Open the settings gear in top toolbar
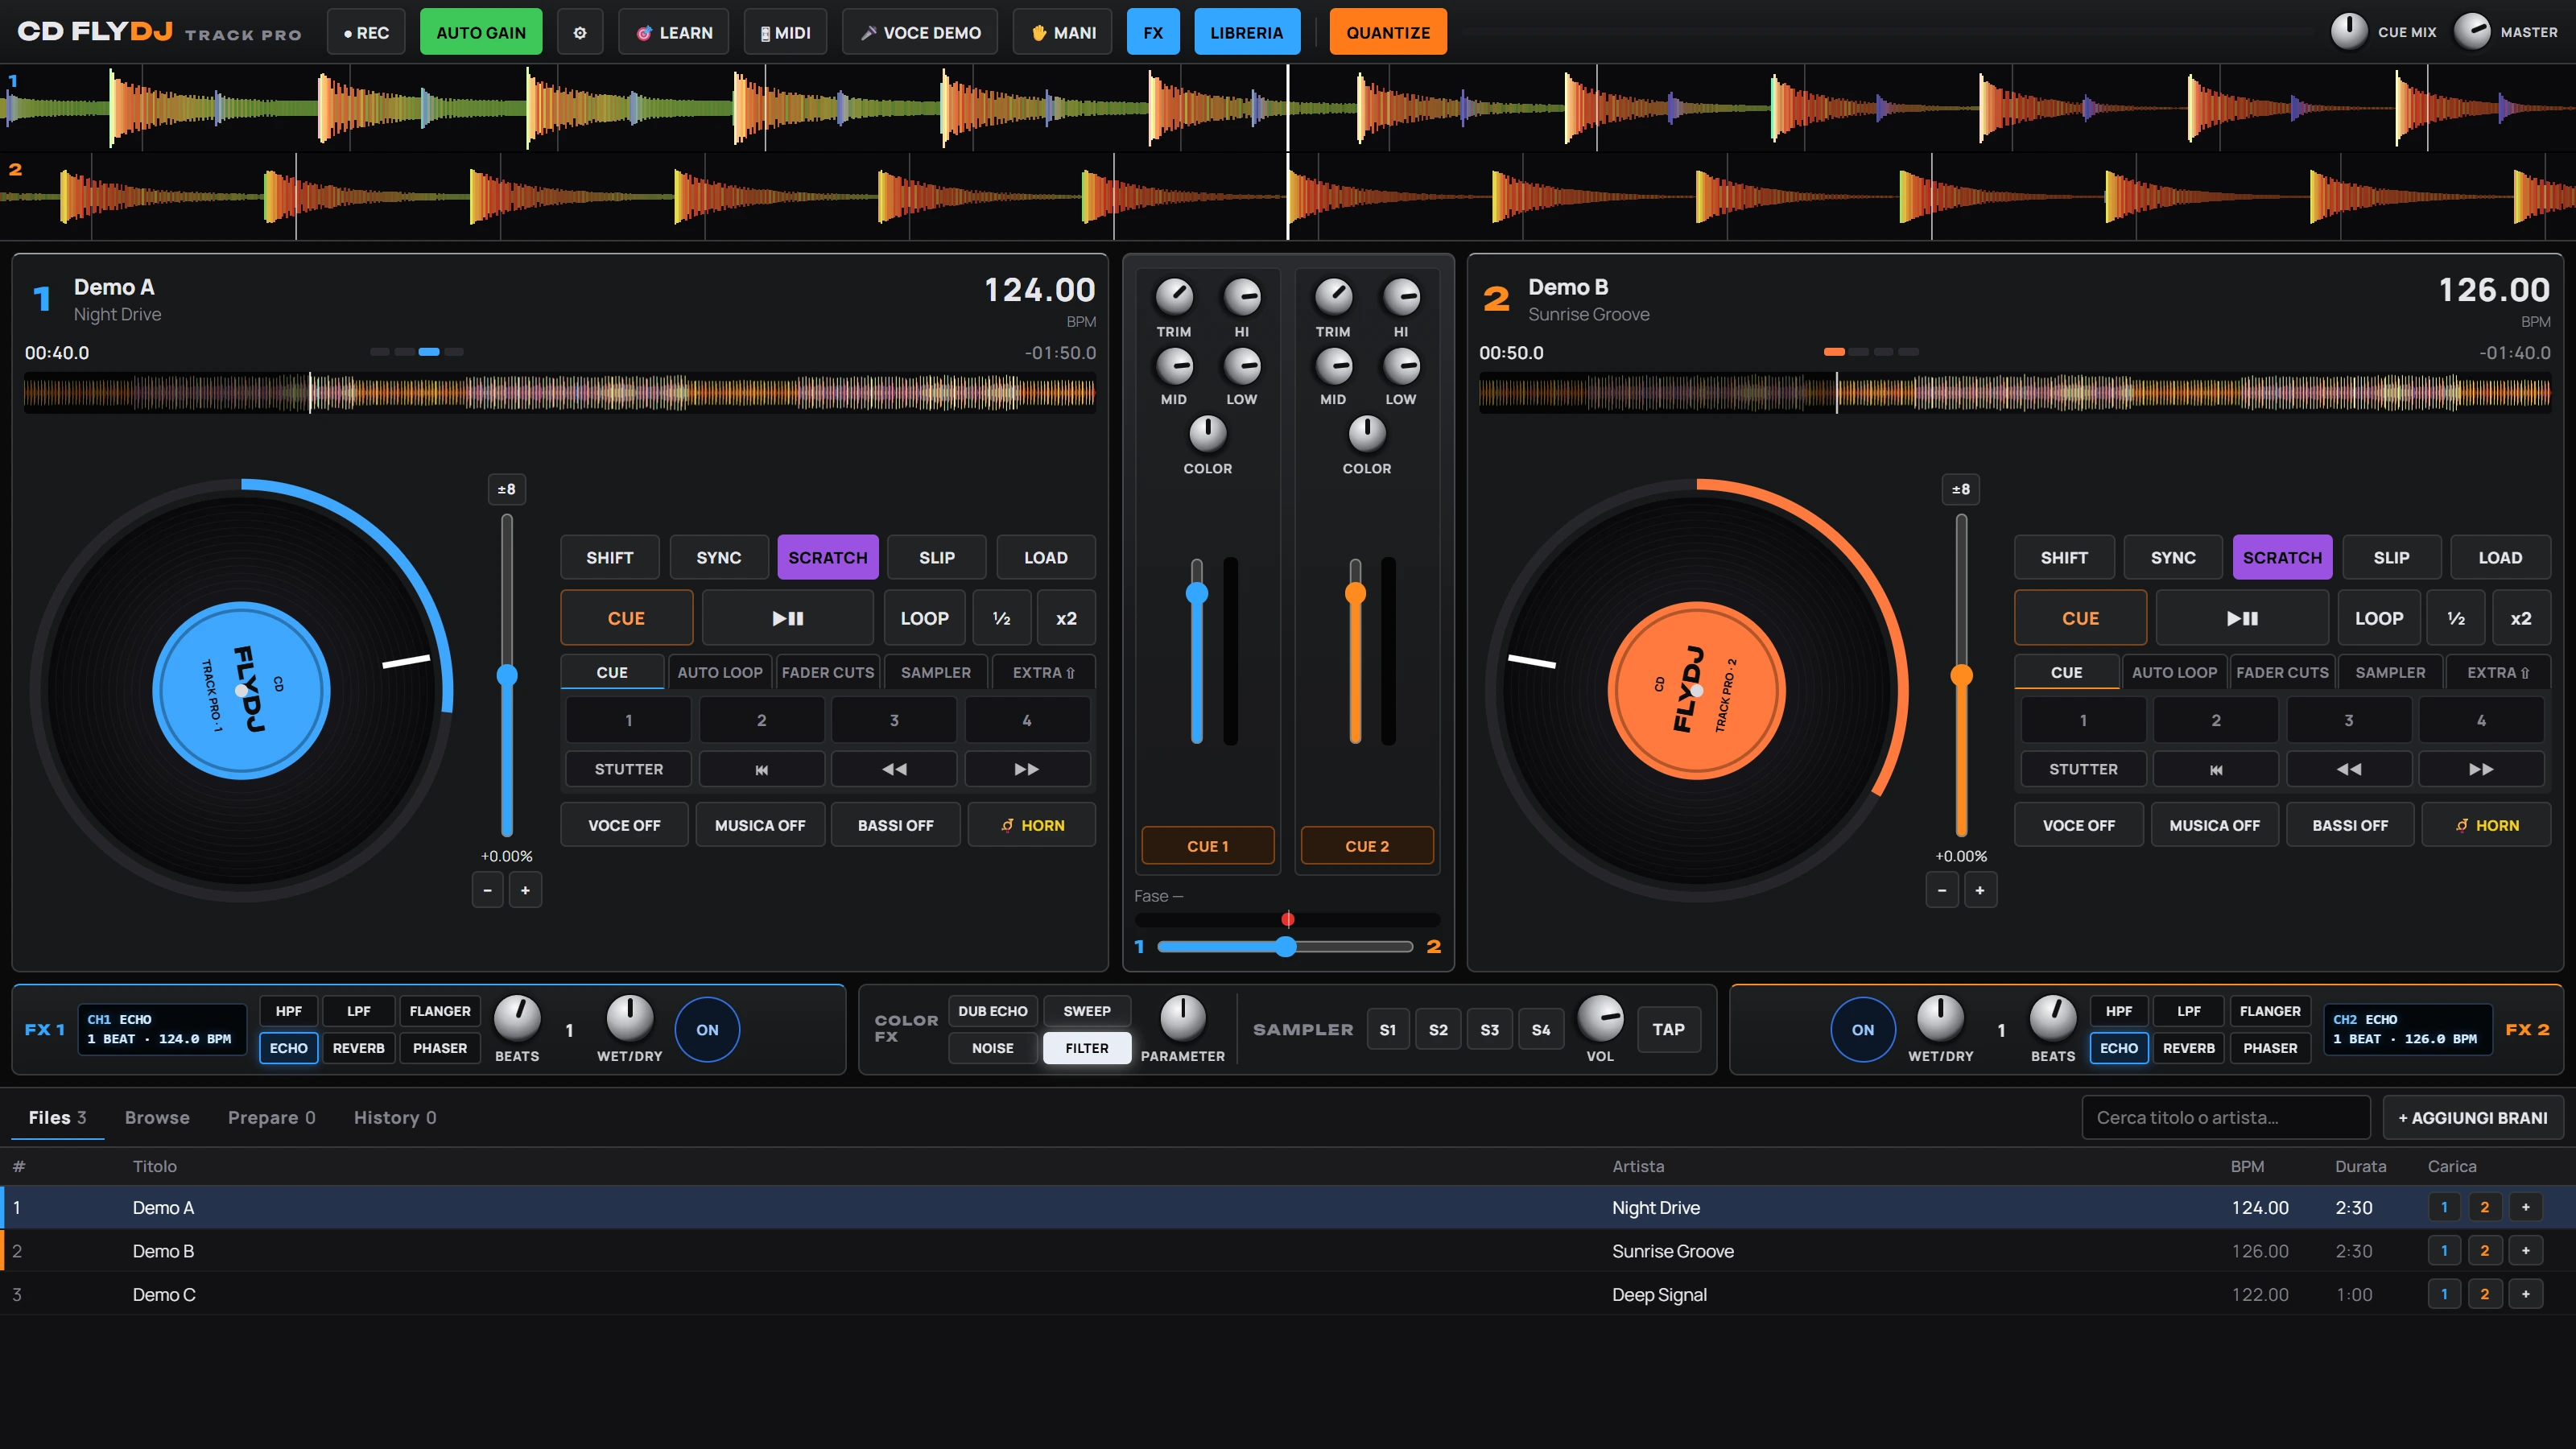Screen dimensions: 2576x1449 coord(579,32)
